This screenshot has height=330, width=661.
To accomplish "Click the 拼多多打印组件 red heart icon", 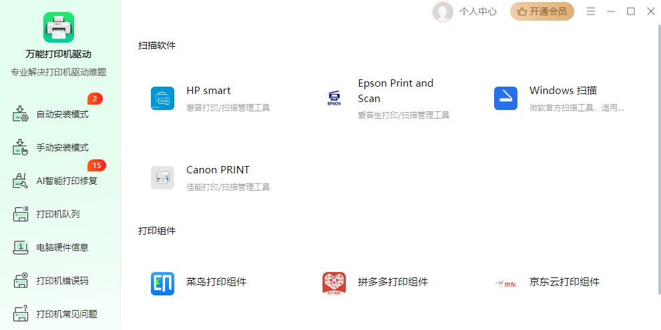I will pyautogui.click(x=334, y=284).
